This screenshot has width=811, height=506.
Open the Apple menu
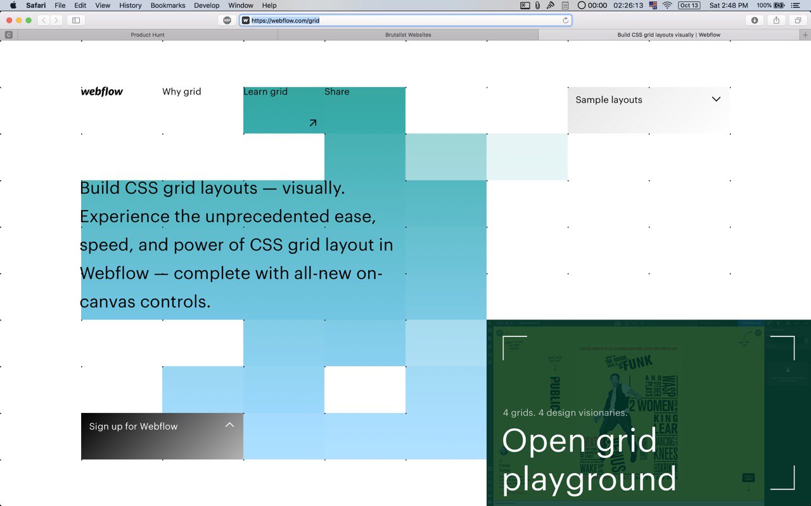click(x=13, y=5)
